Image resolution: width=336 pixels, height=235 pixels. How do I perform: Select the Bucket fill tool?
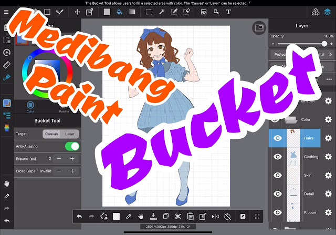(x=119, y=12)
